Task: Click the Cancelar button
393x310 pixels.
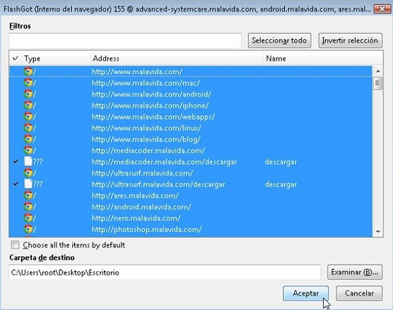Action: coord(359,293)
